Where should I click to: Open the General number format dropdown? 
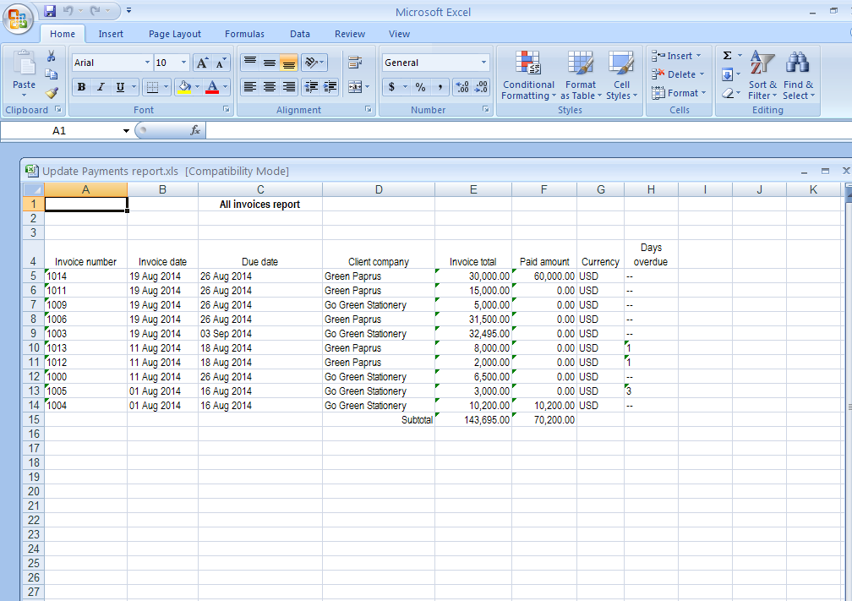click(483, 63)
